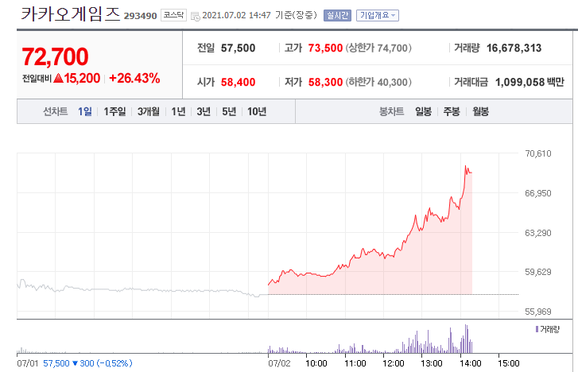This screenshot has width=578, height=372.
Task: Switch to the 1주일 line chart
Action: coord(114,111)
